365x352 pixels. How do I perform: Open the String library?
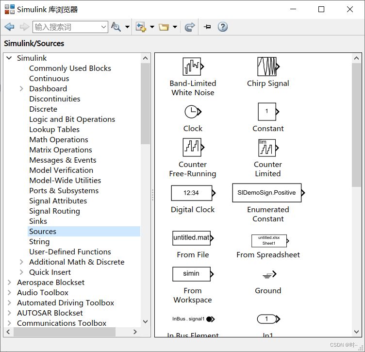tap(39, 242)
